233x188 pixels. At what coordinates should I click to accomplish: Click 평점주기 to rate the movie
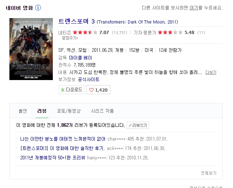coord(70,38)
